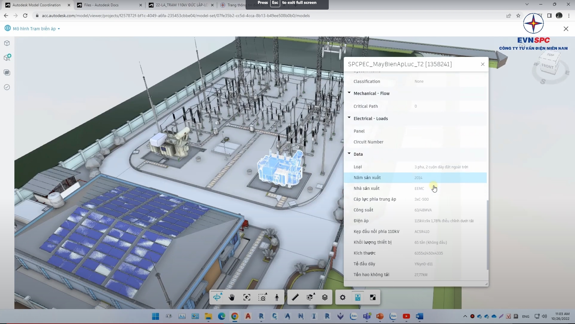This screenshot has width=575, height=324.
Task: Activate the Pan hand tool
Action: coord(232,297)
